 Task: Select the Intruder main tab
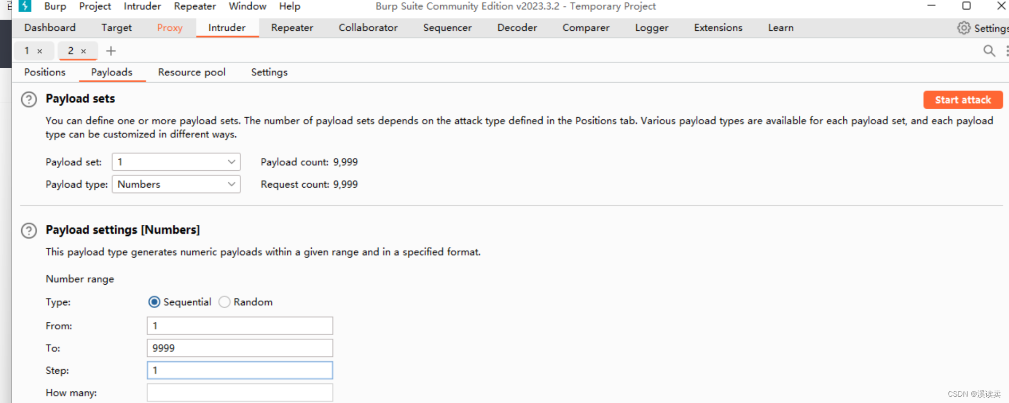point(227,28)
